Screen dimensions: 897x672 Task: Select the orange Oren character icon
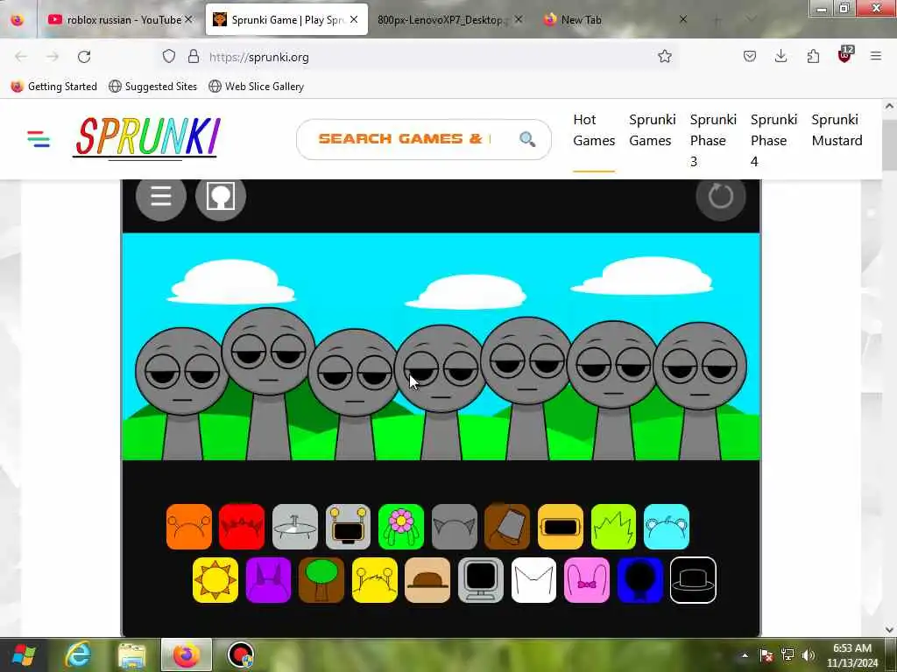point(189,526)
